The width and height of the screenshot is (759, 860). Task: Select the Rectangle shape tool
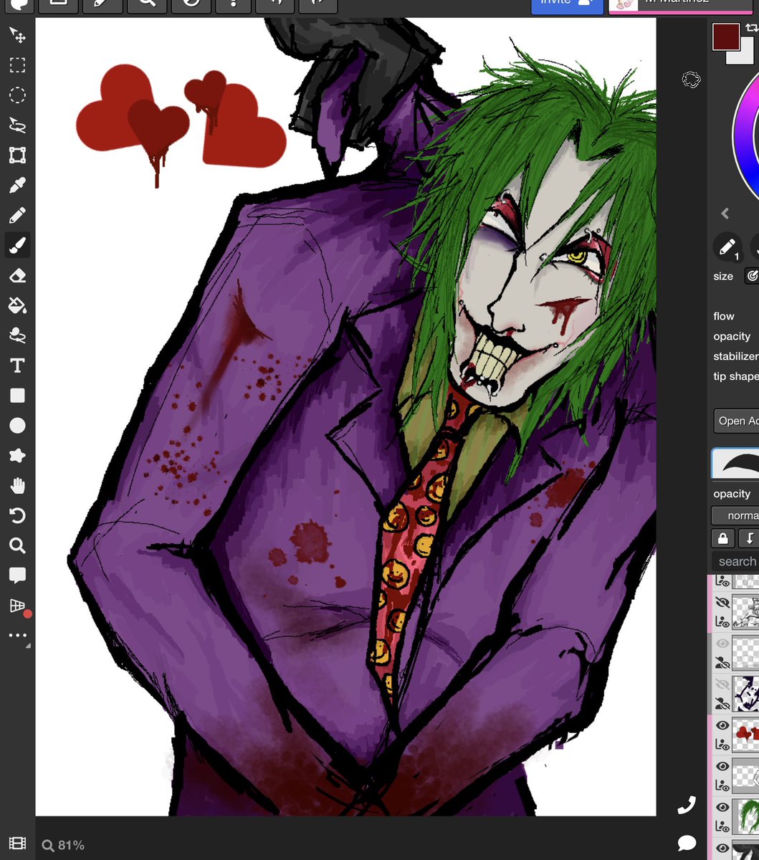coord(17,396)
